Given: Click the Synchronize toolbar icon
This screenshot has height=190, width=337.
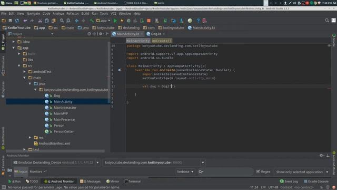Looking at the screenshot, I should point(17,21).
